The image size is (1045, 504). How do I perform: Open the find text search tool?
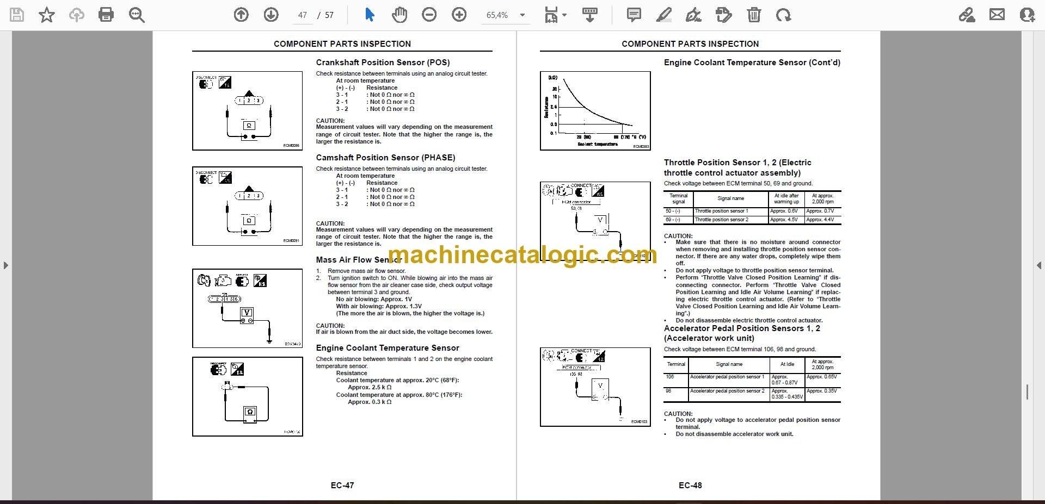(x=137, y=15)
